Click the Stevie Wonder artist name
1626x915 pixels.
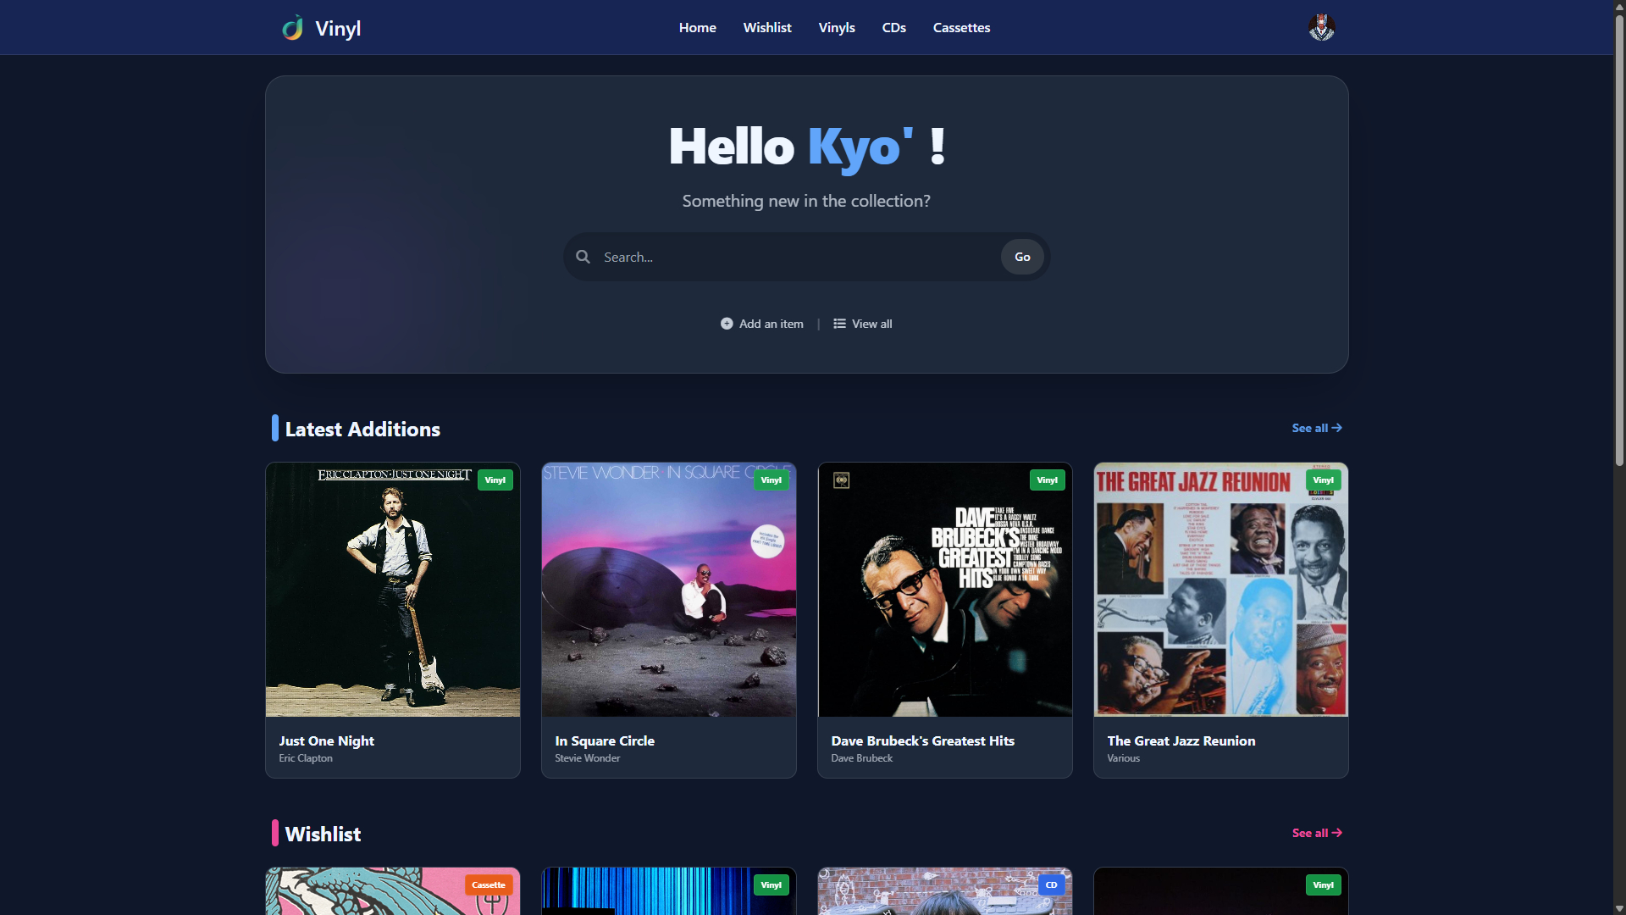coord(588,758)
